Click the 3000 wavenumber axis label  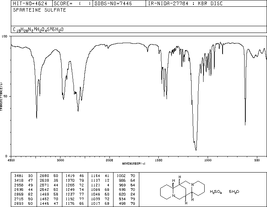click(60, 160)
